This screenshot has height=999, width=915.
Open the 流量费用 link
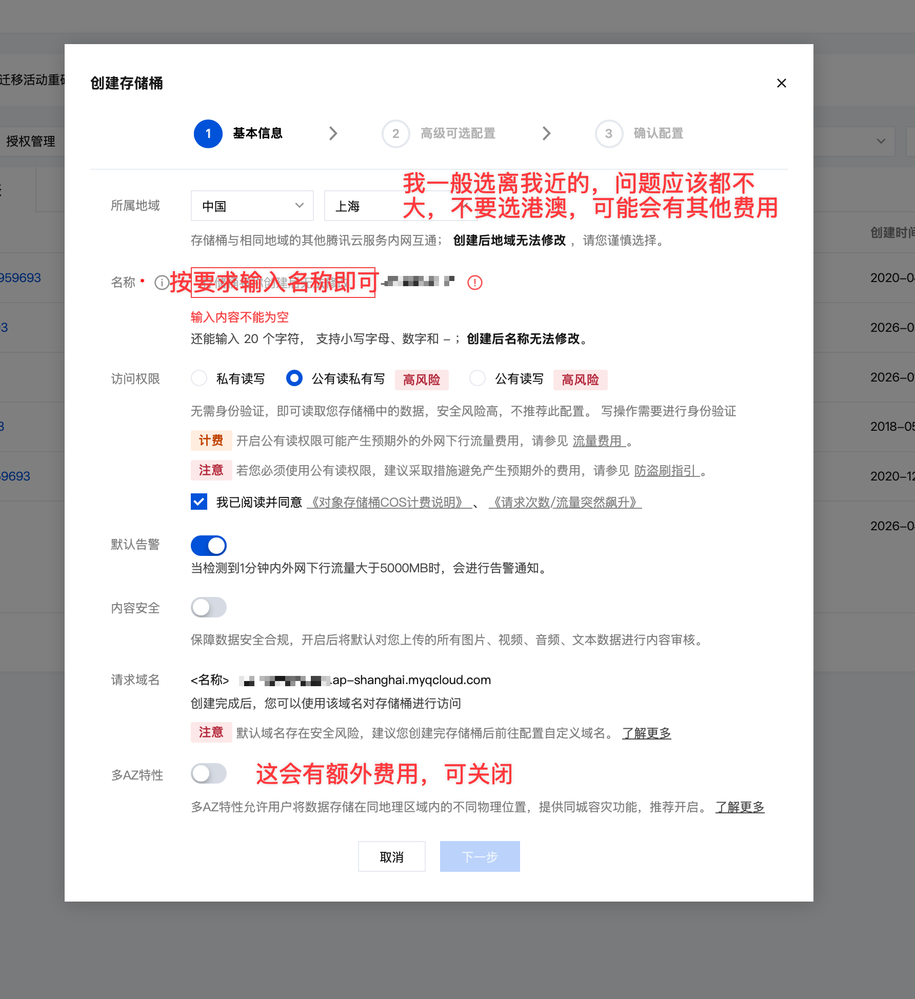(599, 441)
